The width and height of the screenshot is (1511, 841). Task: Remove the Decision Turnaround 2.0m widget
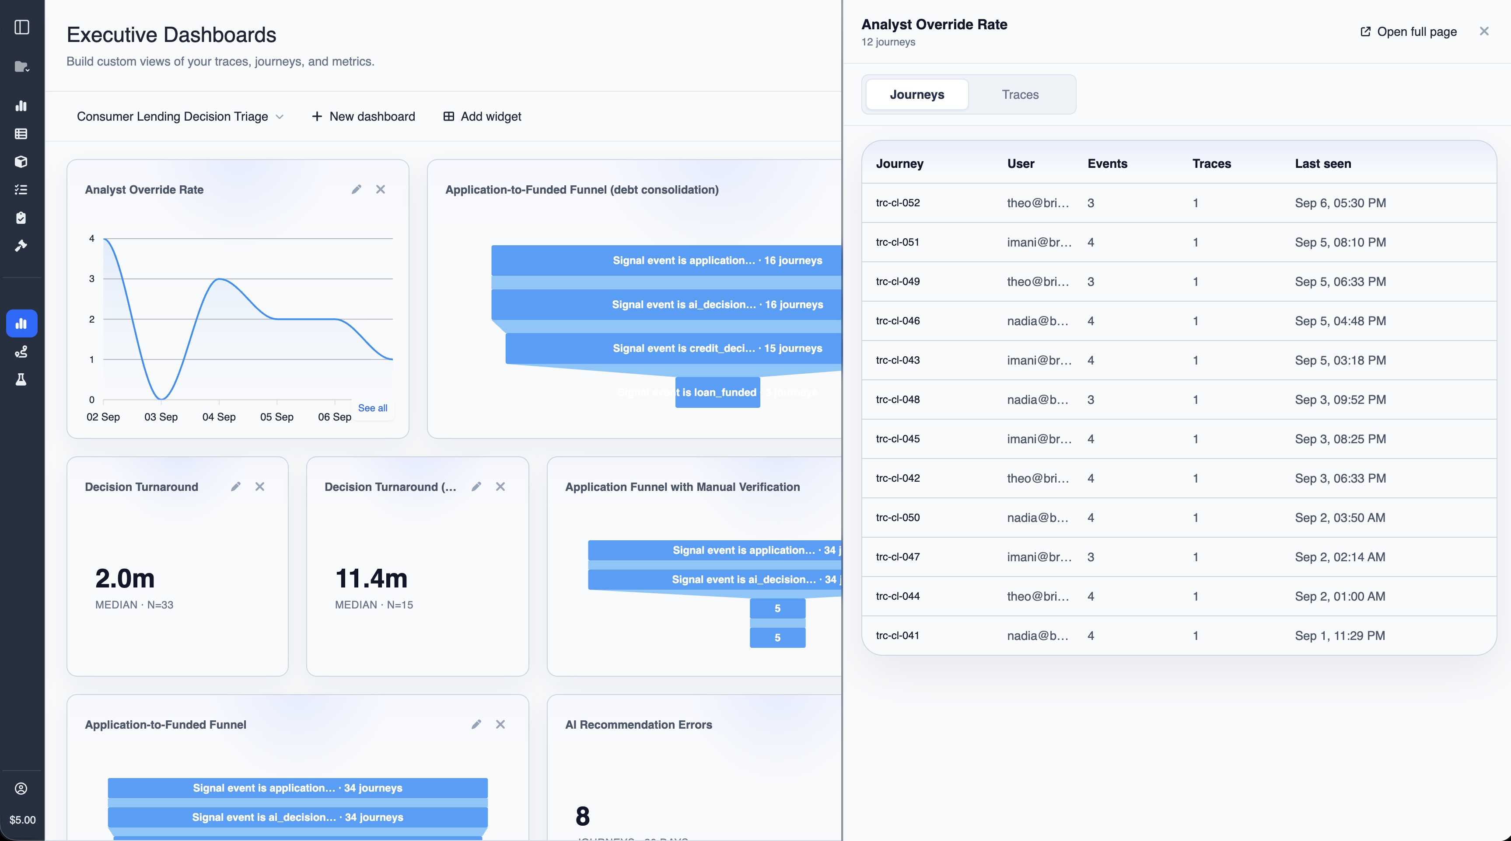pyautogui.click(x=260, y=487)
